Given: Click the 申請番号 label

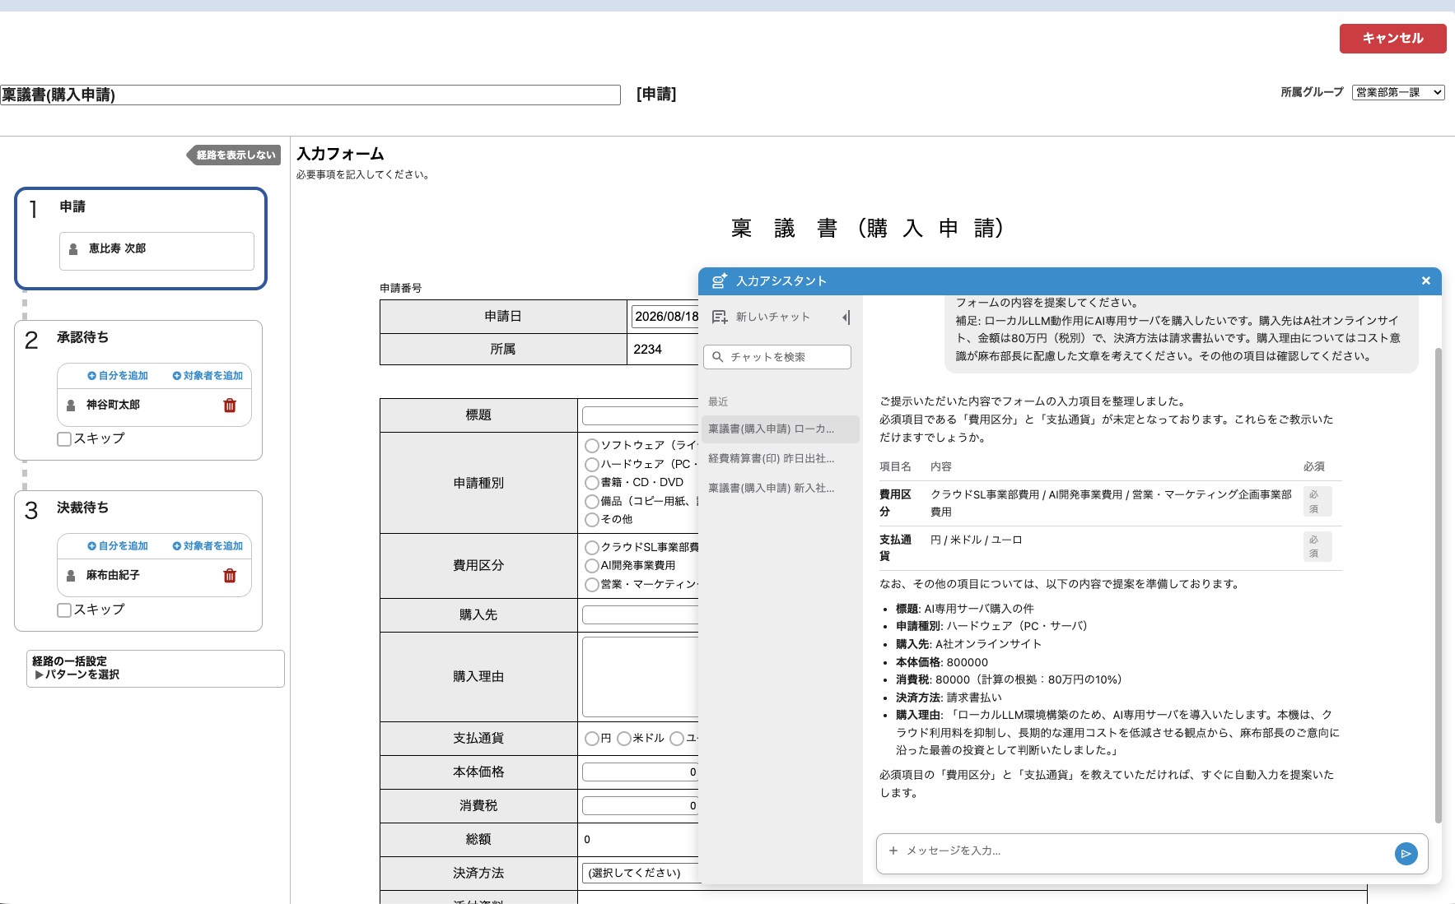Looking at the screenshot, I should click(401, 288).
